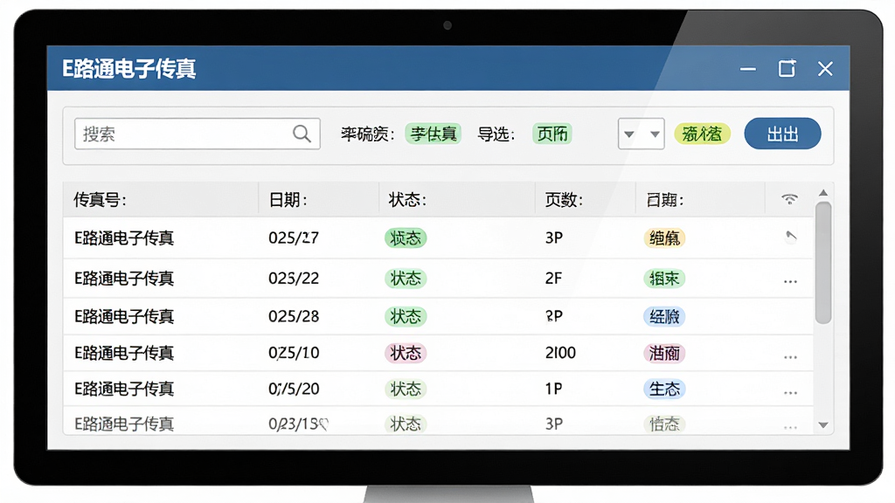895x503 pixels.
Task: Click the blue tag in 025/28 row
Action: (x=664, y=316)
